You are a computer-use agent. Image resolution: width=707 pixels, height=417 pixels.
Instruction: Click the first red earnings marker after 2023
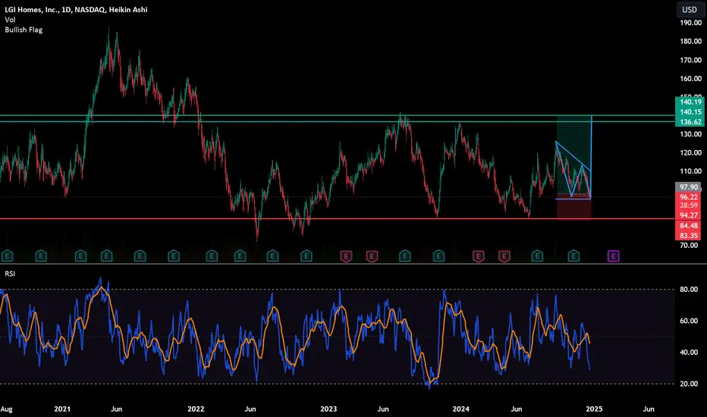[346, 256]
